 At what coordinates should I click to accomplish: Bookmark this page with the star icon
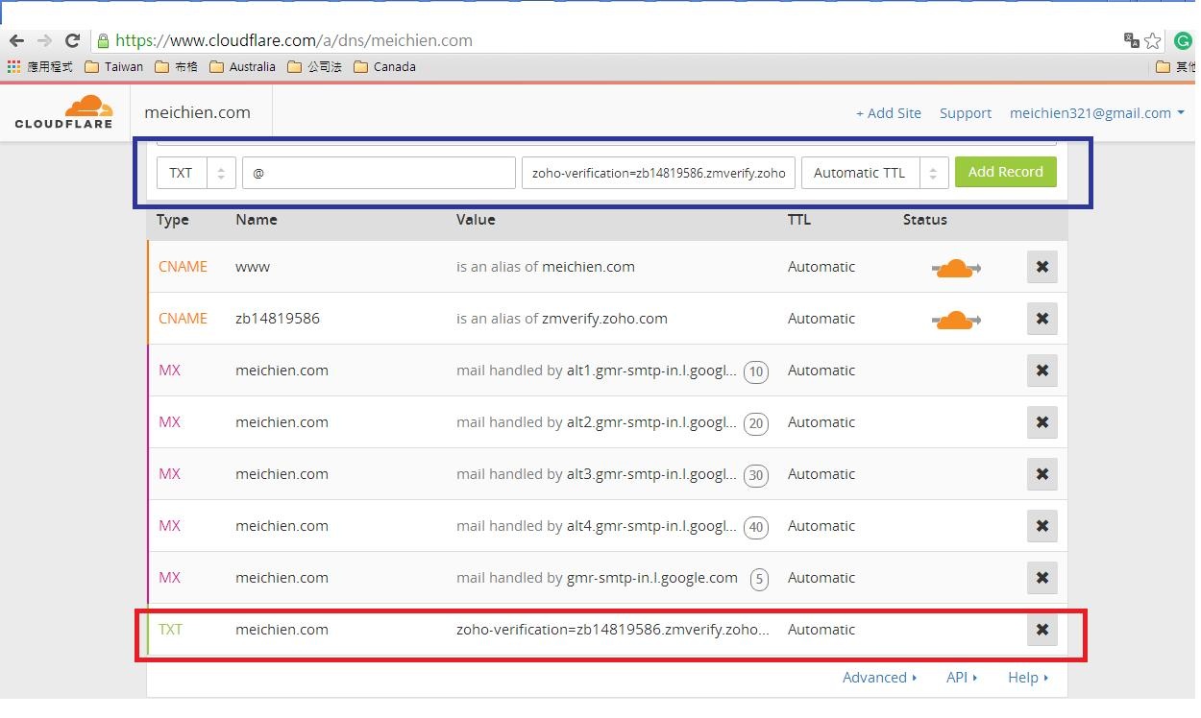pyautogui.click(x=1153, y=40)
